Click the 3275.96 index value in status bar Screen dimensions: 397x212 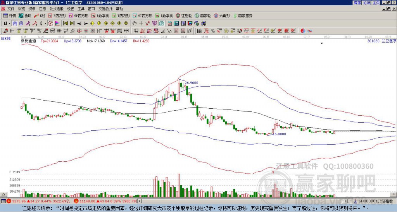coord(19,201)
